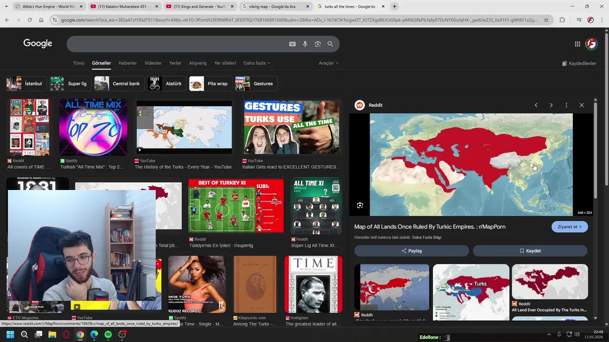The image size is (609, 342).
Task: Open Windows taskbar search
Action: [24, 334]
